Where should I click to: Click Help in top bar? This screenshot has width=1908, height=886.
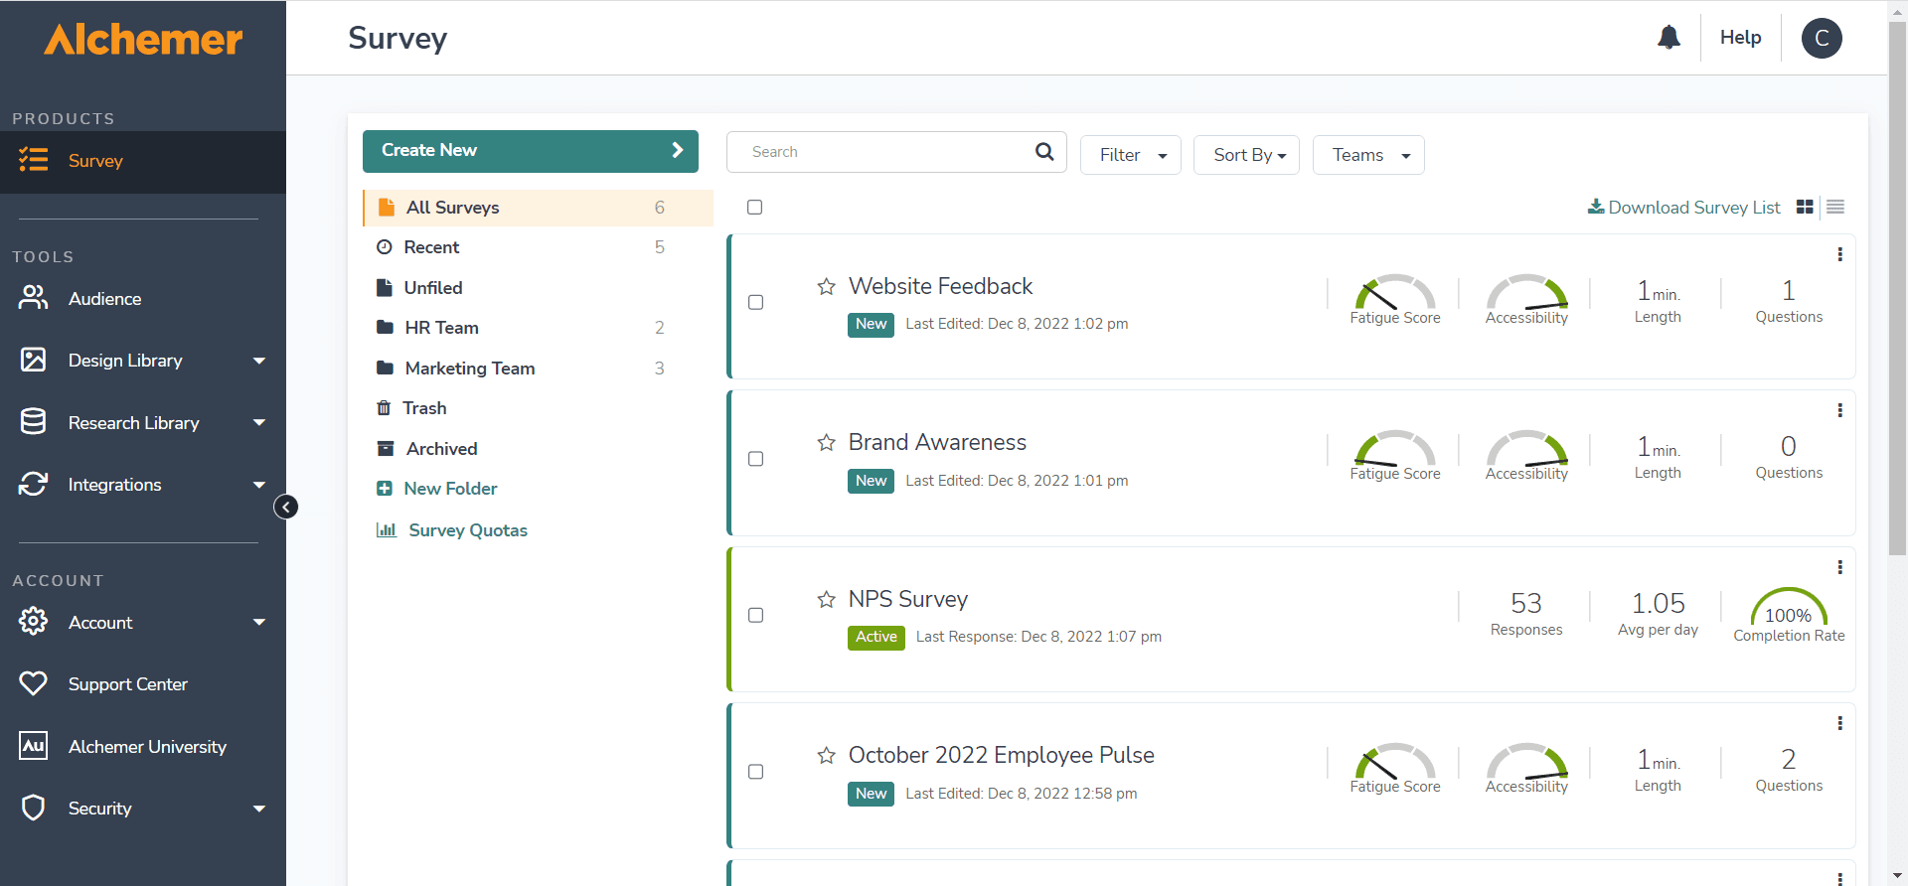(1740, 38)
